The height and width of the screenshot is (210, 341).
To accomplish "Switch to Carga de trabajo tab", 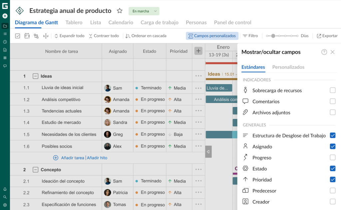I will point(160,22).
